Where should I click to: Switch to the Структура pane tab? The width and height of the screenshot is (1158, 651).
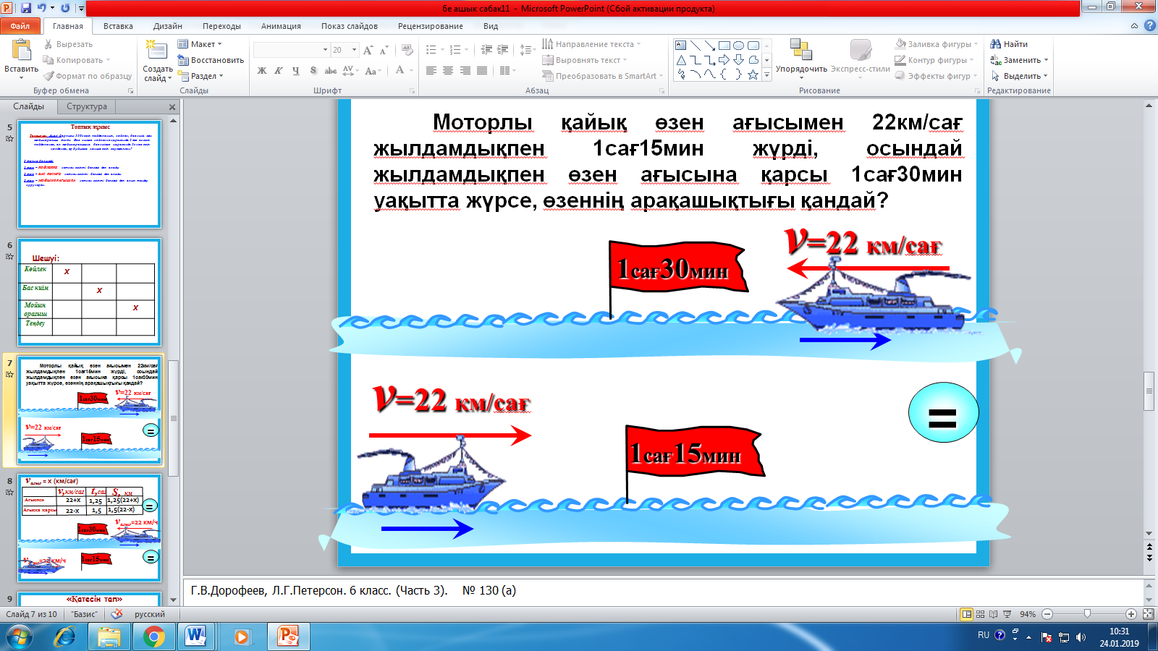tap(87, 106)
